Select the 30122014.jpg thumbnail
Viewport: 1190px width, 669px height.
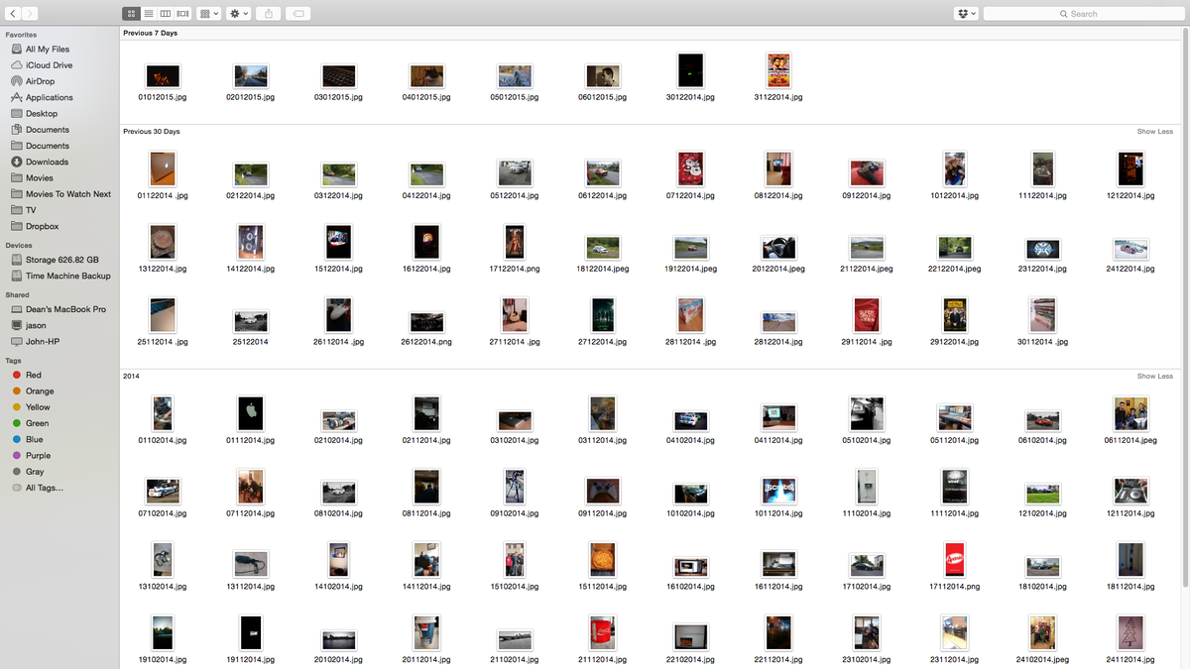coord(690,70)
